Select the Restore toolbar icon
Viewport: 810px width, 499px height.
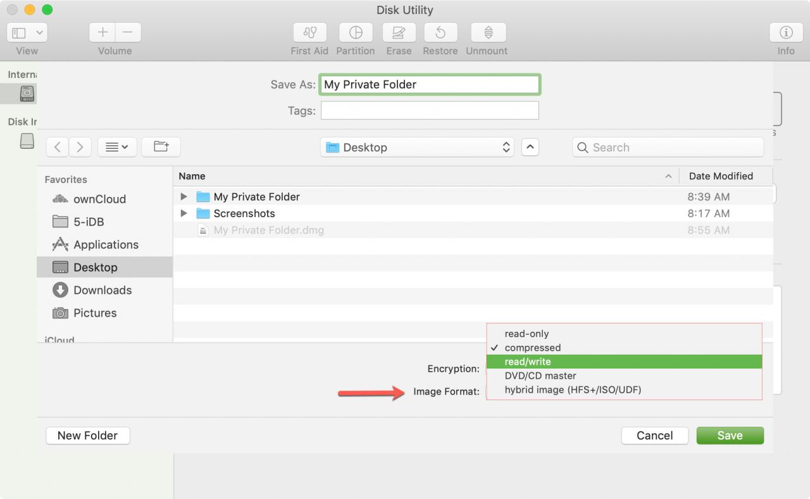pyautogui.click(x=440, y=32)
